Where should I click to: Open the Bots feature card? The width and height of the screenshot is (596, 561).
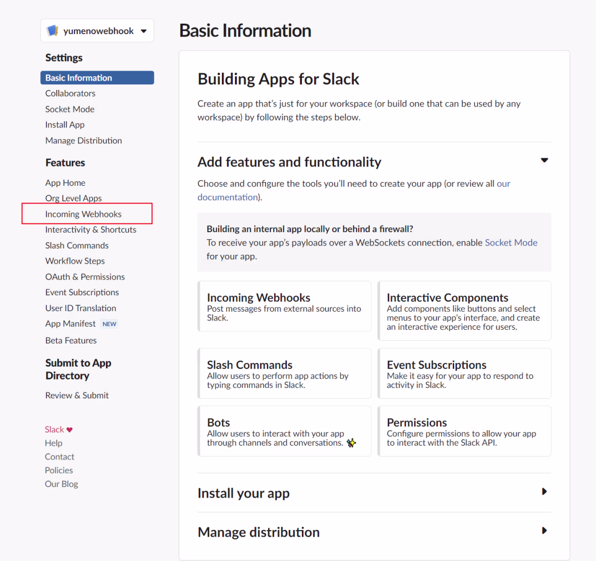point(284,431)
